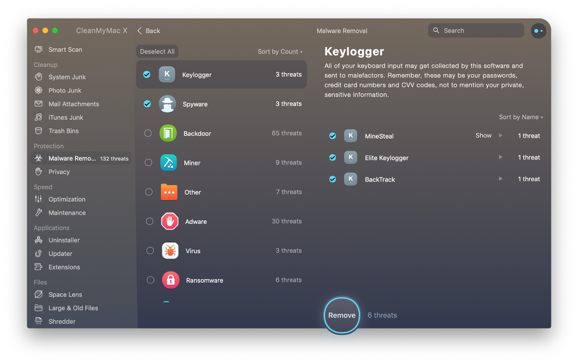The height and width of the screenshot is (364, 582).
Task: Expand the BackTrack disclosure triangle
Action: pyautogui.click(x=501, y=179)
